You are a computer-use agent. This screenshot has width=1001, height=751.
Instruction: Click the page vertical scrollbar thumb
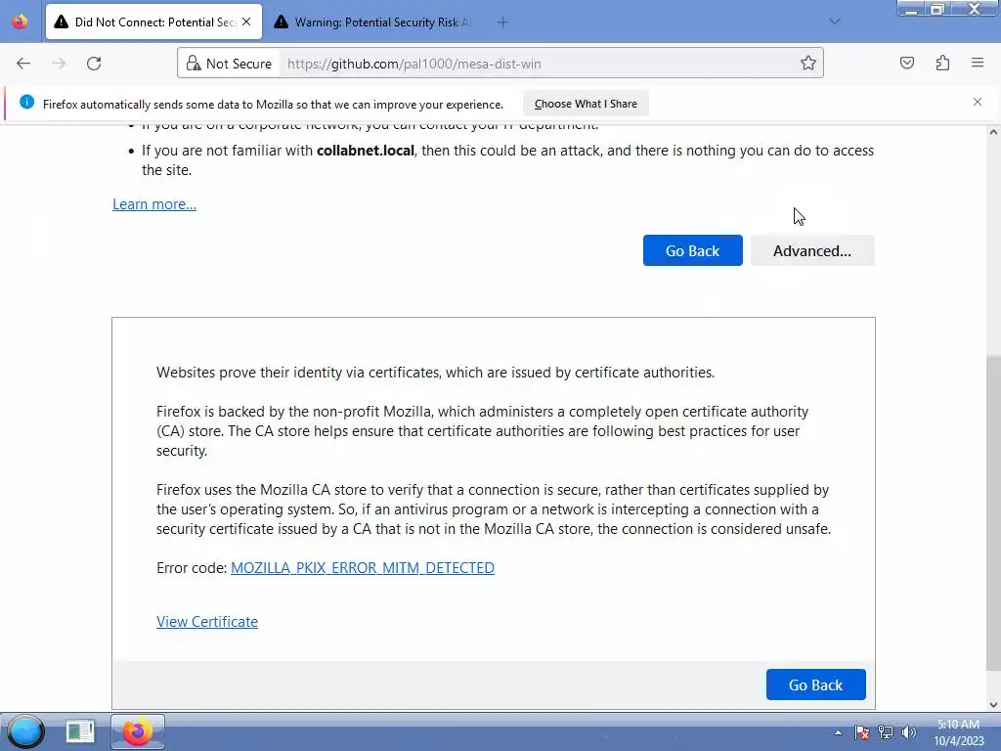[993, 512]
